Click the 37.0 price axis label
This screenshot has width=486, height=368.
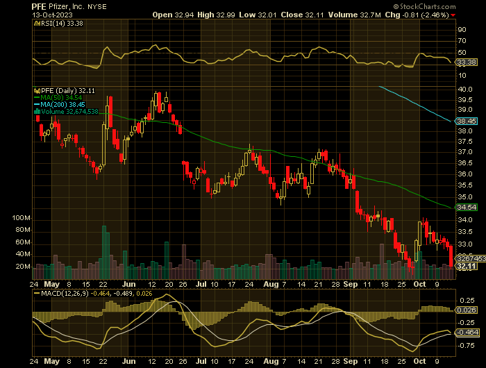point(465,152)
